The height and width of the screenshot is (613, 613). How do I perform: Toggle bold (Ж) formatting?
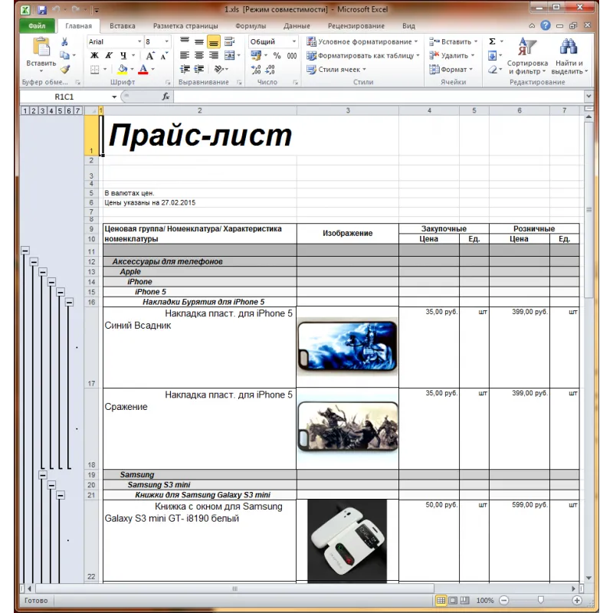click(94, 55)
